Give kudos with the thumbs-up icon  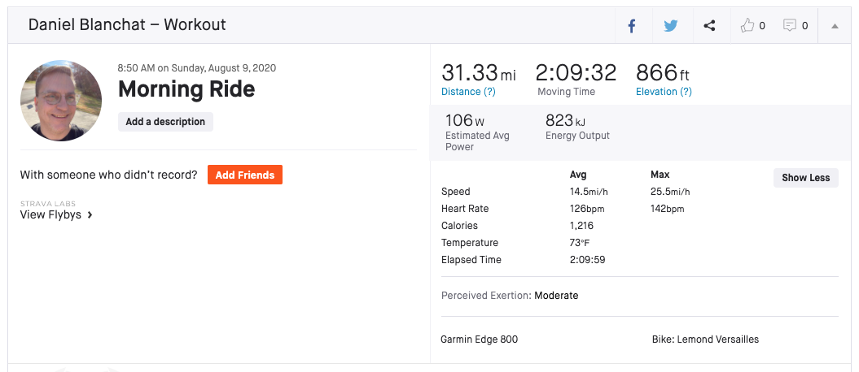tap(748, 26)
